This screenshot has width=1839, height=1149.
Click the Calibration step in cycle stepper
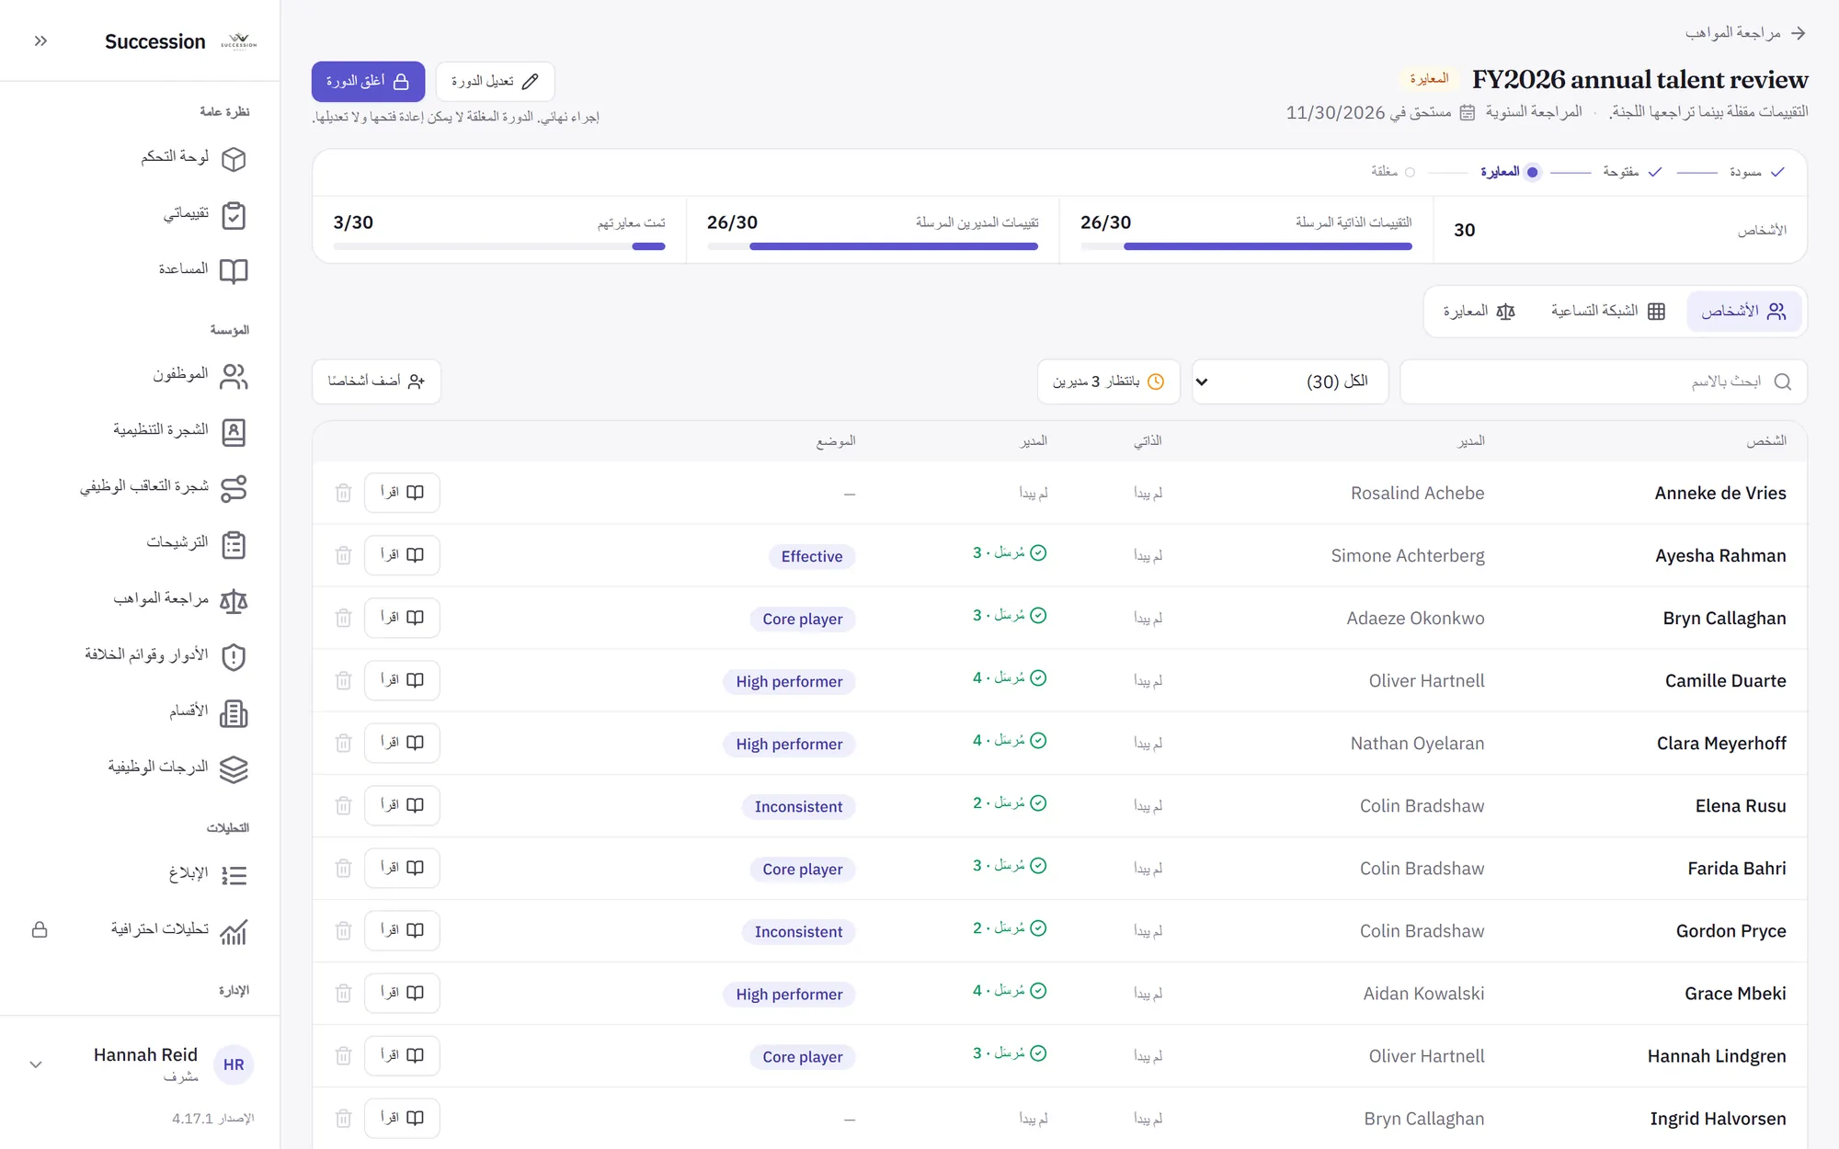point(1509,172)
